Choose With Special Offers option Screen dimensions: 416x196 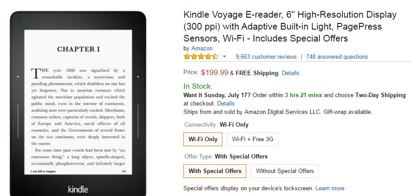[215, 171]
